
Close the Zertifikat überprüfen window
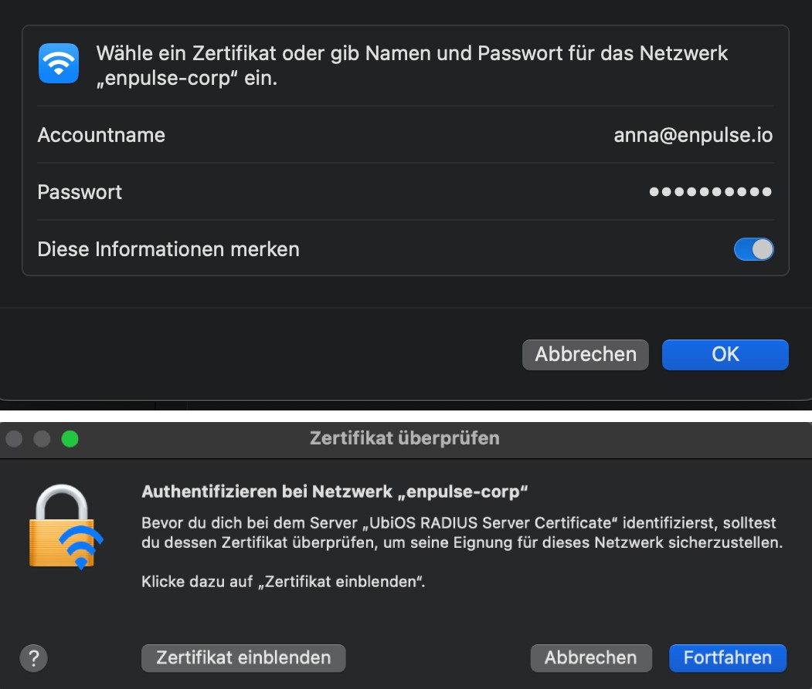14,439
